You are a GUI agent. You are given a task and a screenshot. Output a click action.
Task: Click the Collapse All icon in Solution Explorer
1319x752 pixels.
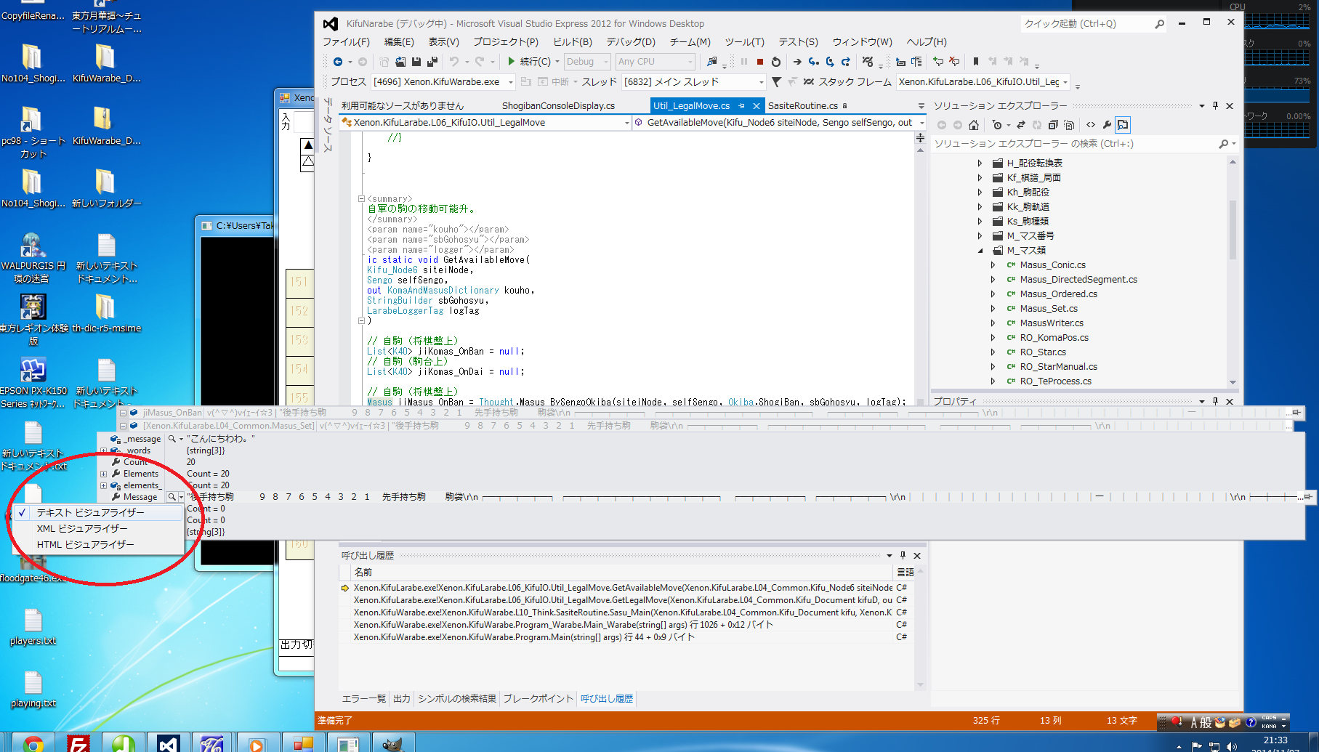click(x=1053, y=125)
